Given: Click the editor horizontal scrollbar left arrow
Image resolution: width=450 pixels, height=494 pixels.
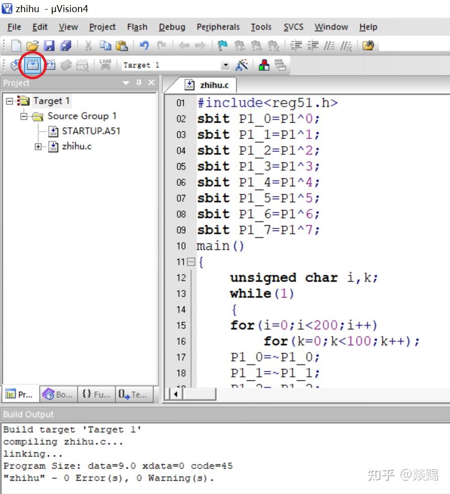Looking at the screenshot, I should (176, 394).
